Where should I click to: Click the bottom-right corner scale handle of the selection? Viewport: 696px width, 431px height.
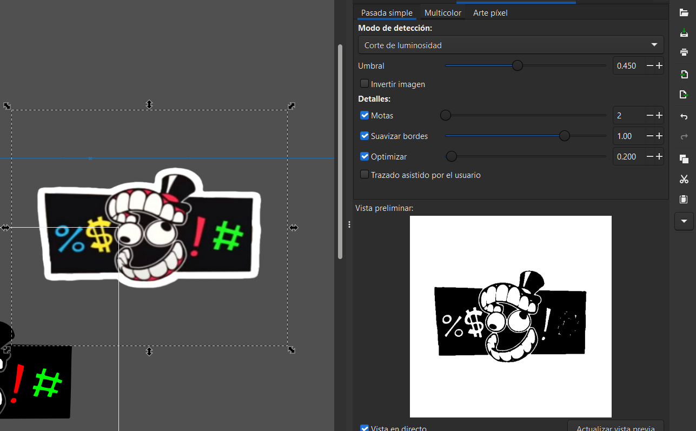tap(291, 350)
